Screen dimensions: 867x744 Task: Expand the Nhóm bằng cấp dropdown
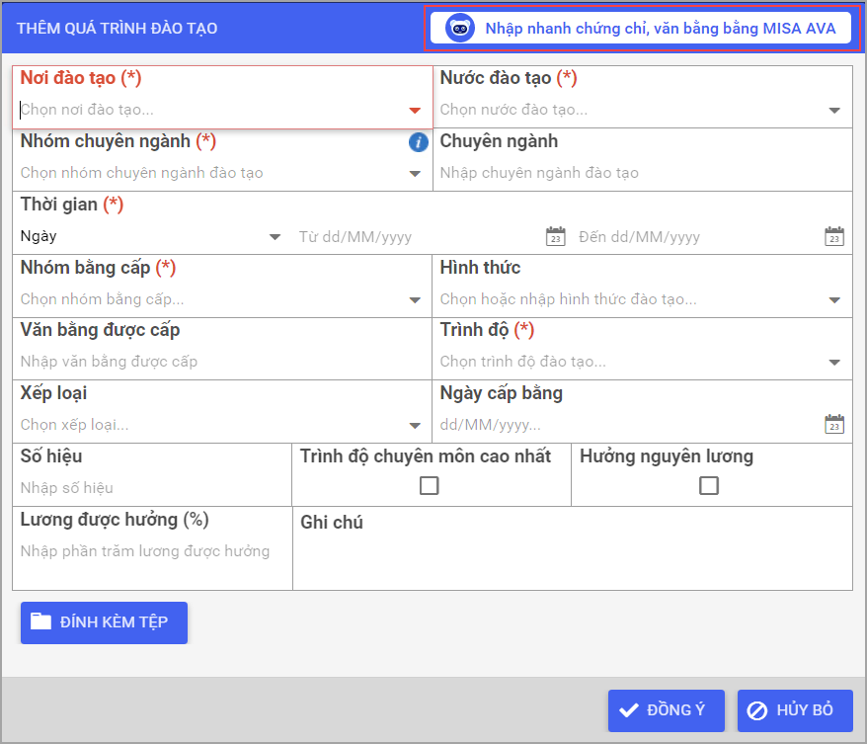pyautogui.click(x=415, y=300)
